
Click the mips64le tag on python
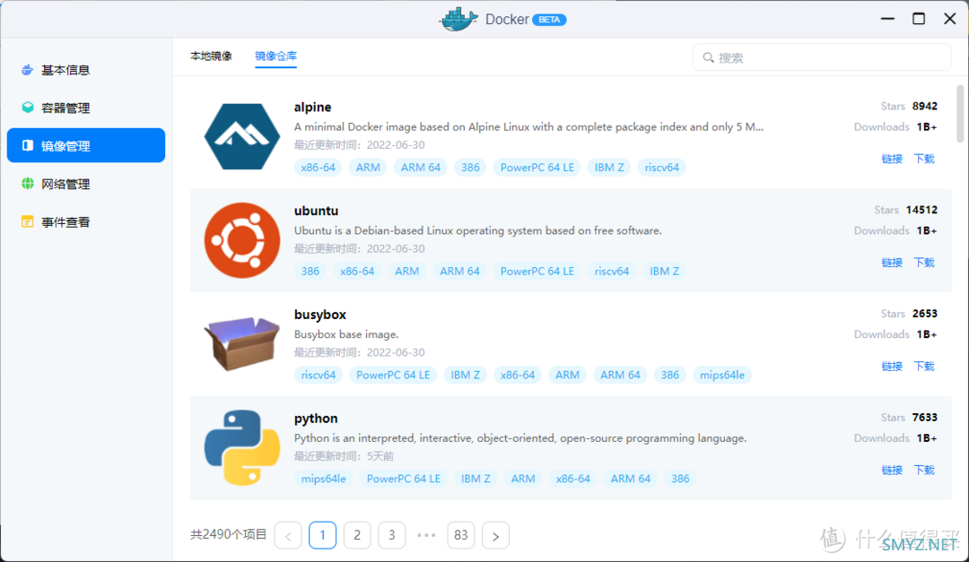pyautogui.click(x=323, y=479)
